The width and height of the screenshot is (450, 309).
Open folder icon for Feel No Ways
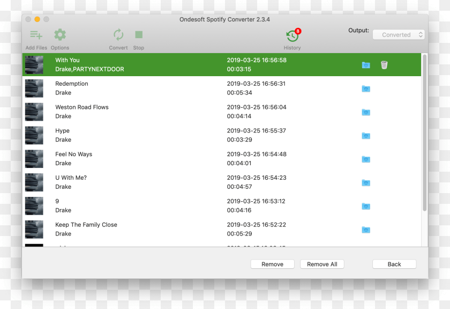coord(366,159)
